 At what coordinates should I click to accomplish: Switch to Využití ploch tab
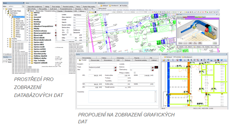(53, 9)
